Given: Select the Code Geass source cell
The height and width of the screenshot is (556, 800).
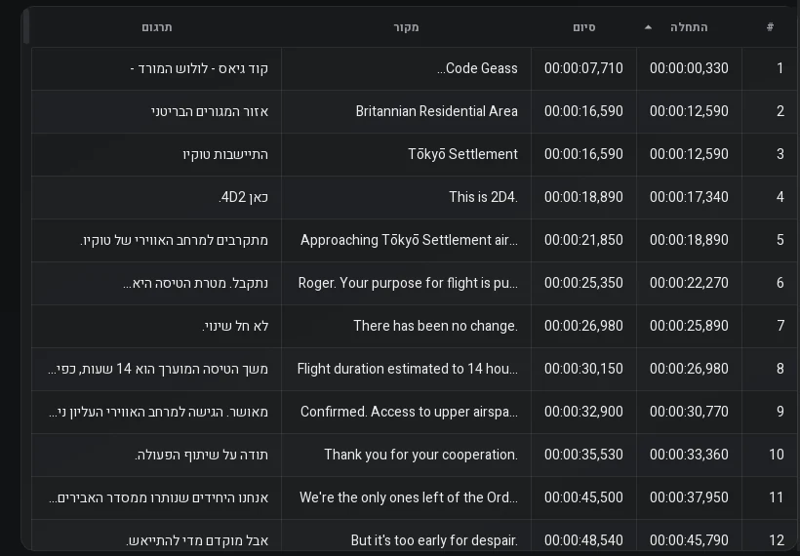Looking at the screenshot, I should click(406, 68).
